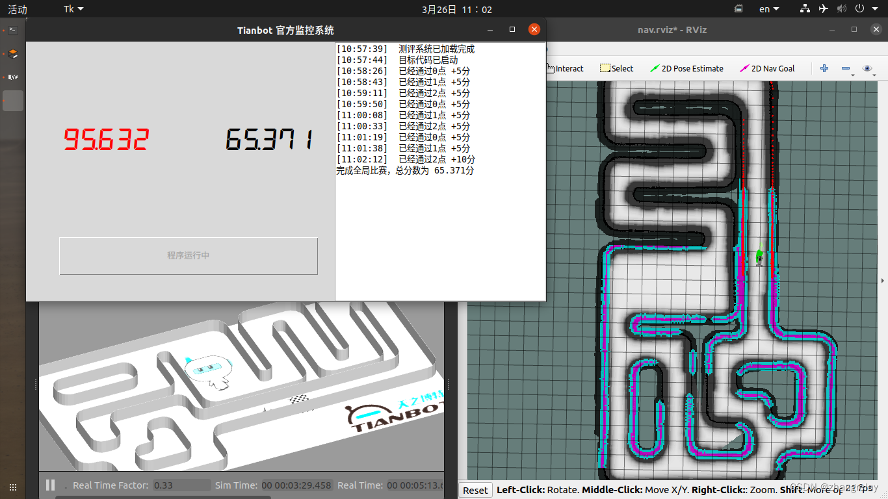Minimize the RViz window
This screenshot has width=888, height=499.
833,29
